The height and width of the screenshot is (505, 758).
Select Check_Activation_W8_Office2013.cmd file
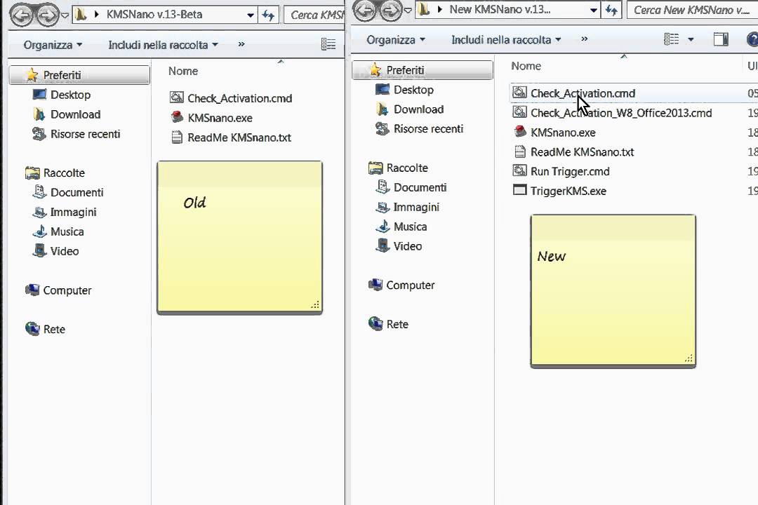pyautogui.click(x=612, y=113)
